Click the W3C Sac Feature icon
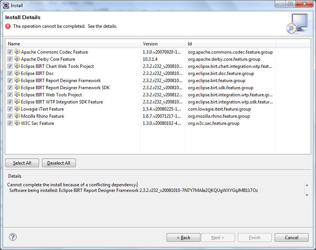The width and height of the screenshot is (316, 250). tap(18, 123)
